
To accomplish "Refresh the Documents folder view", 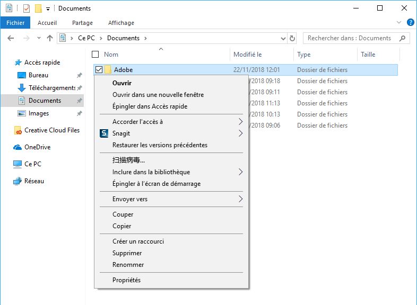I will coord(292,39).
